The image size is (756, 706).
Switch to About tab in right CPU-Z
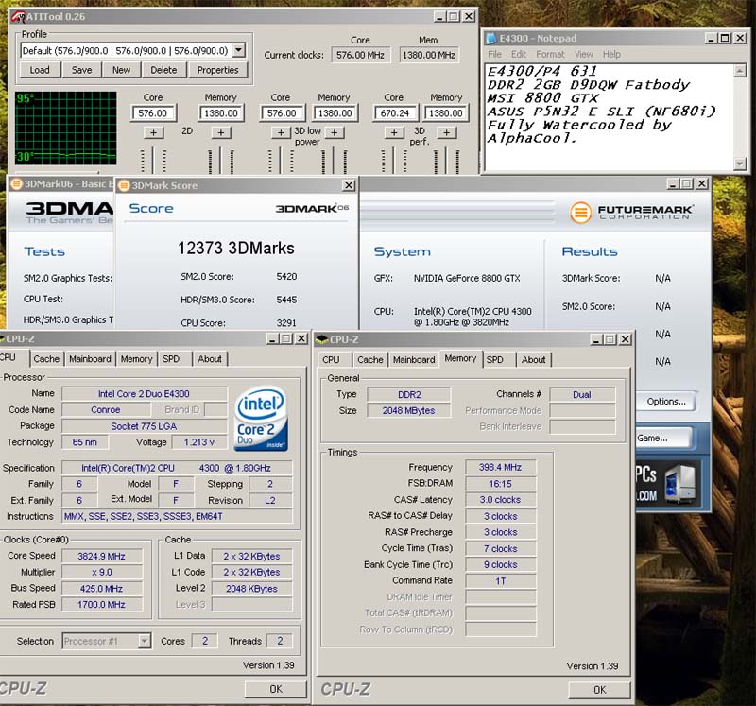(534, 360)
